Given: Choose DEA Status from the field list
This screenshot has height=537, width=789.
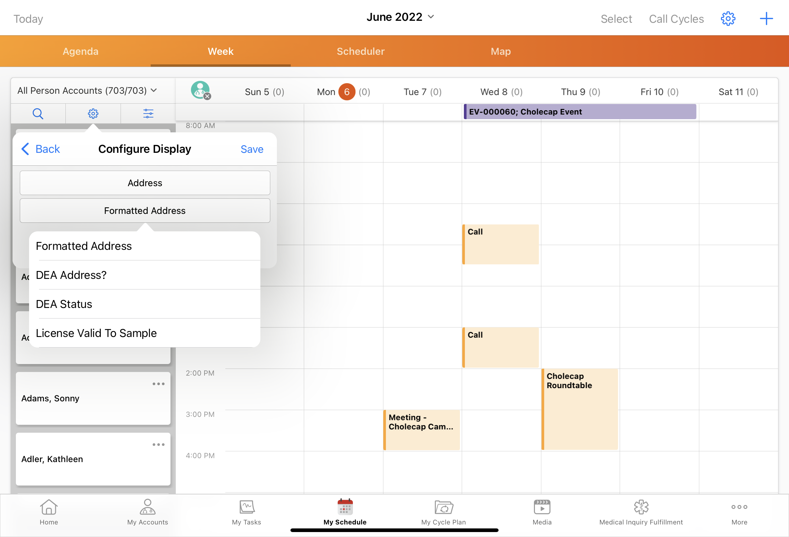Looking at the screenshot, I should pos(64,304).
